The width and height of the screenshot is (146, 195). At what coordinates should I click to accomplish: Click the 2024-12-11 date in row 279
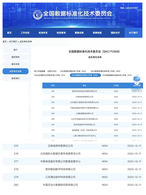[x=134, y=177]
